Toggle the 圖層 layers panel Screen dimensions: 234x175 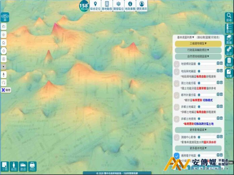(x=229, y=40)
